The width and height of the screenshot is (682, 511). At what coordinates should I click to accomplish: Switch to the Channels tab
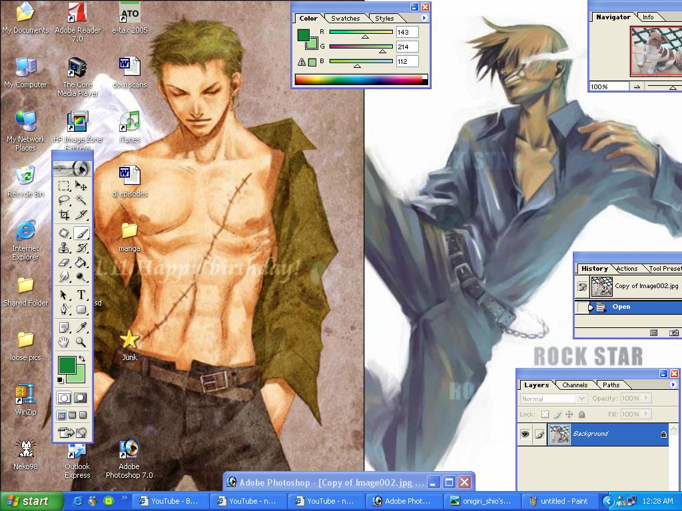coord(575,385)
